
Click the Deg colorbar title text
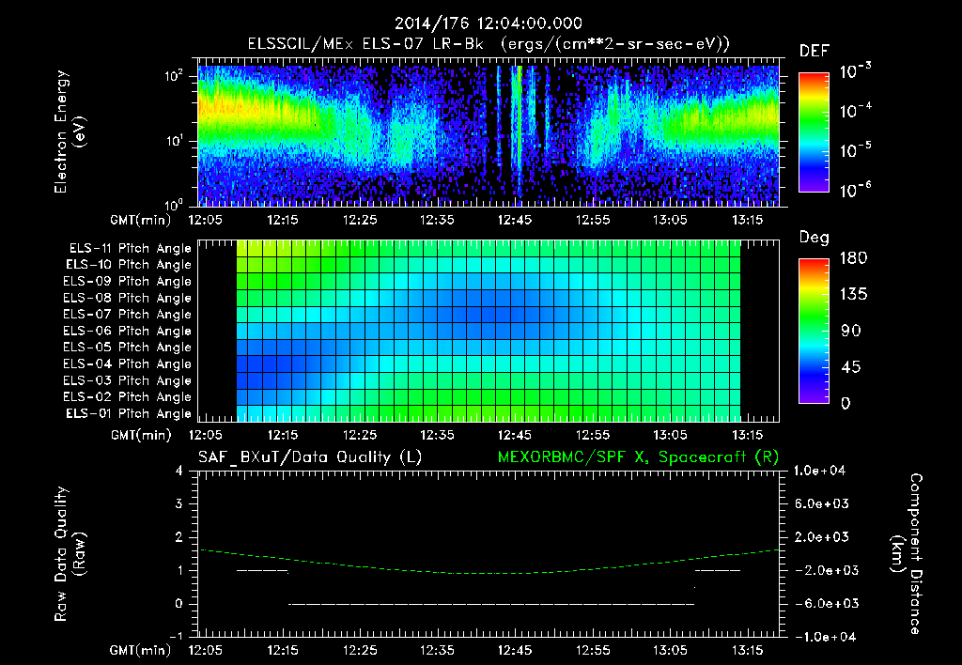tap(815, 238)
